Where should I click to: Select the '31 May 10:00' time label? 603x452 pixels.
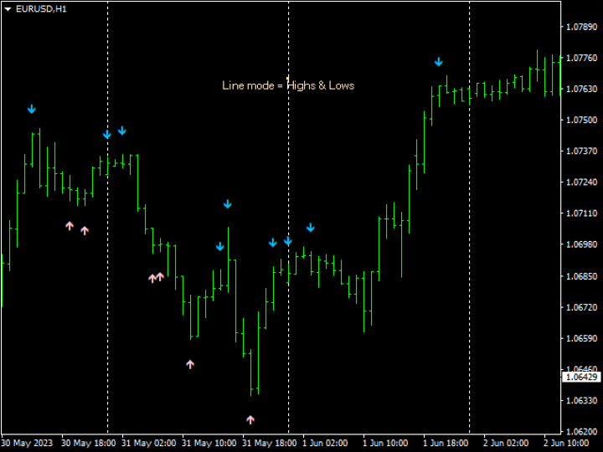click(x=209, y=443)
